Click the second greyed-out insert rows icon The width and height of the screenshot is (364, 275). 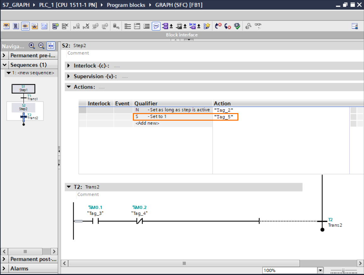(x=105, y=26)
